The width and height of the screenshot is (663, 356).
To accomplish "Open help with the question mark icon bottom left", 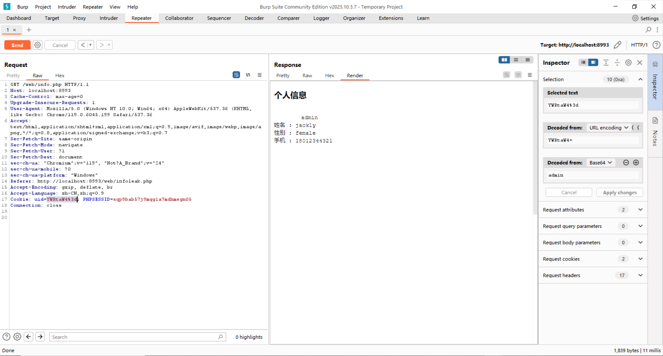I will [6, 337].
